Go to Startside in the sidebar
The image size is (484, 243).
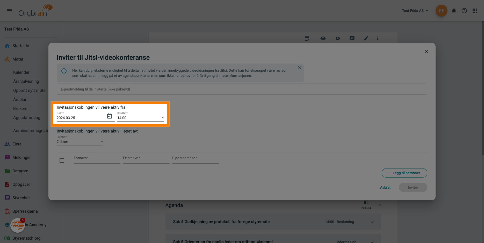pos(21,46)
